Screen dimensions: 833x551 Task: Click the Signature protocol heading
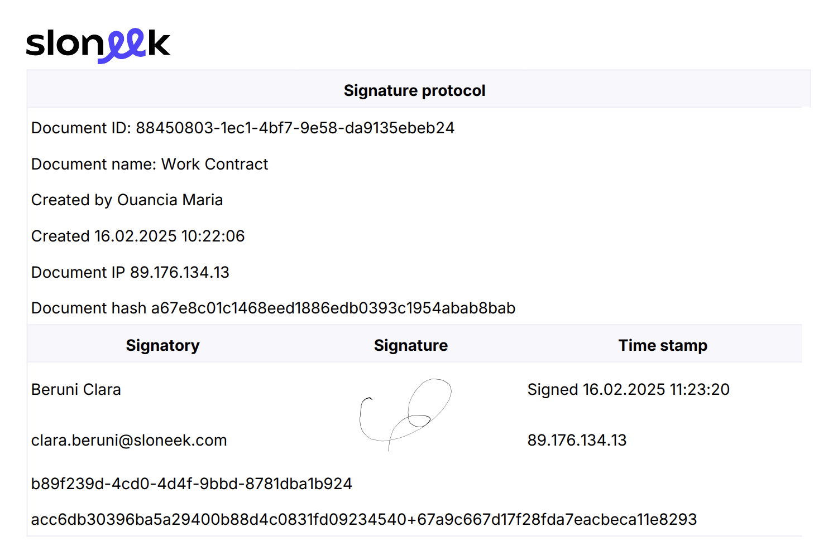(414, 90)
